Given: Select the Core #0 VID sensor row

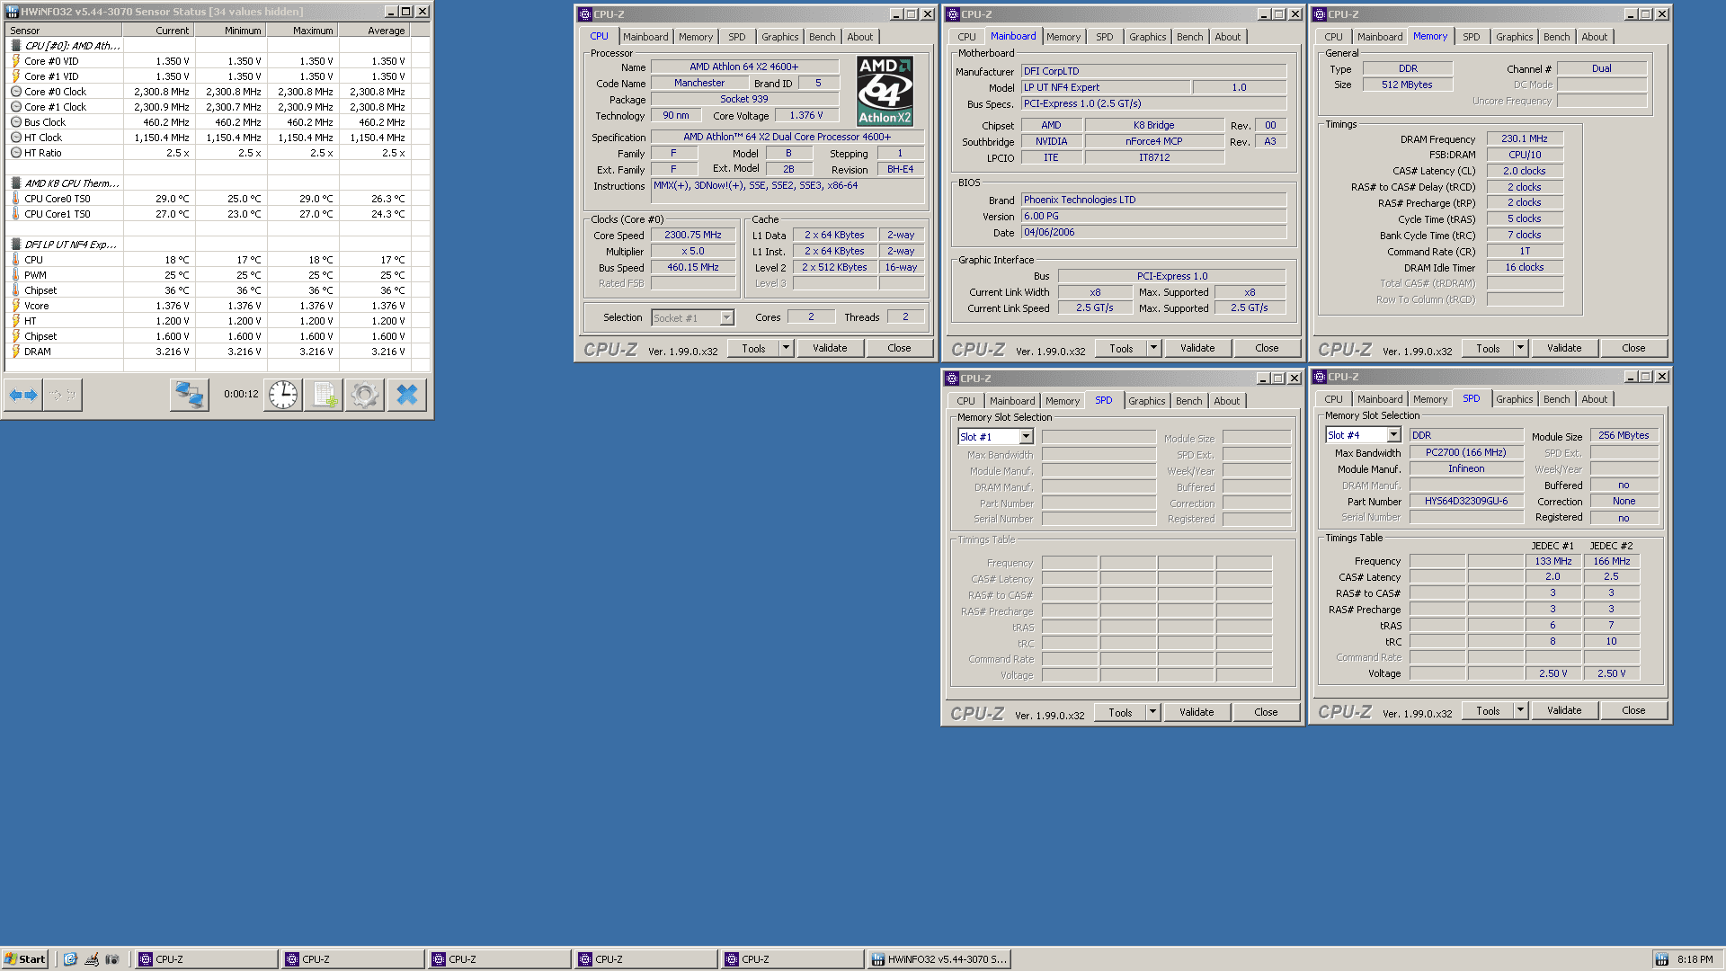Looking at the screenshot, I should click(x=218, y=61).
